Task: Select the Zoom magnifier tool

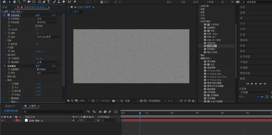Action: [x=19, y=2]
